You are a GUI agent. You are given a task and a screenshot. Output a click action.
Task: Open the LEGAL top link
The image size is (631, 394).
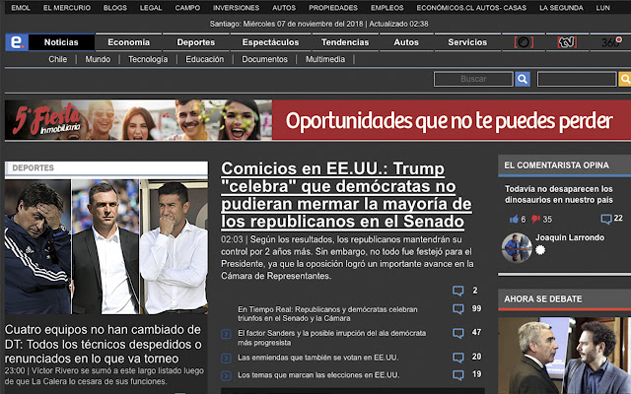[151, 8]
